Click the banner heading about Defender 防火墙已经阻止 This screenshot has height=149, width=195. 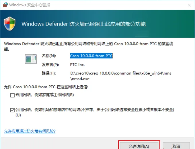[x=83, y=24]
